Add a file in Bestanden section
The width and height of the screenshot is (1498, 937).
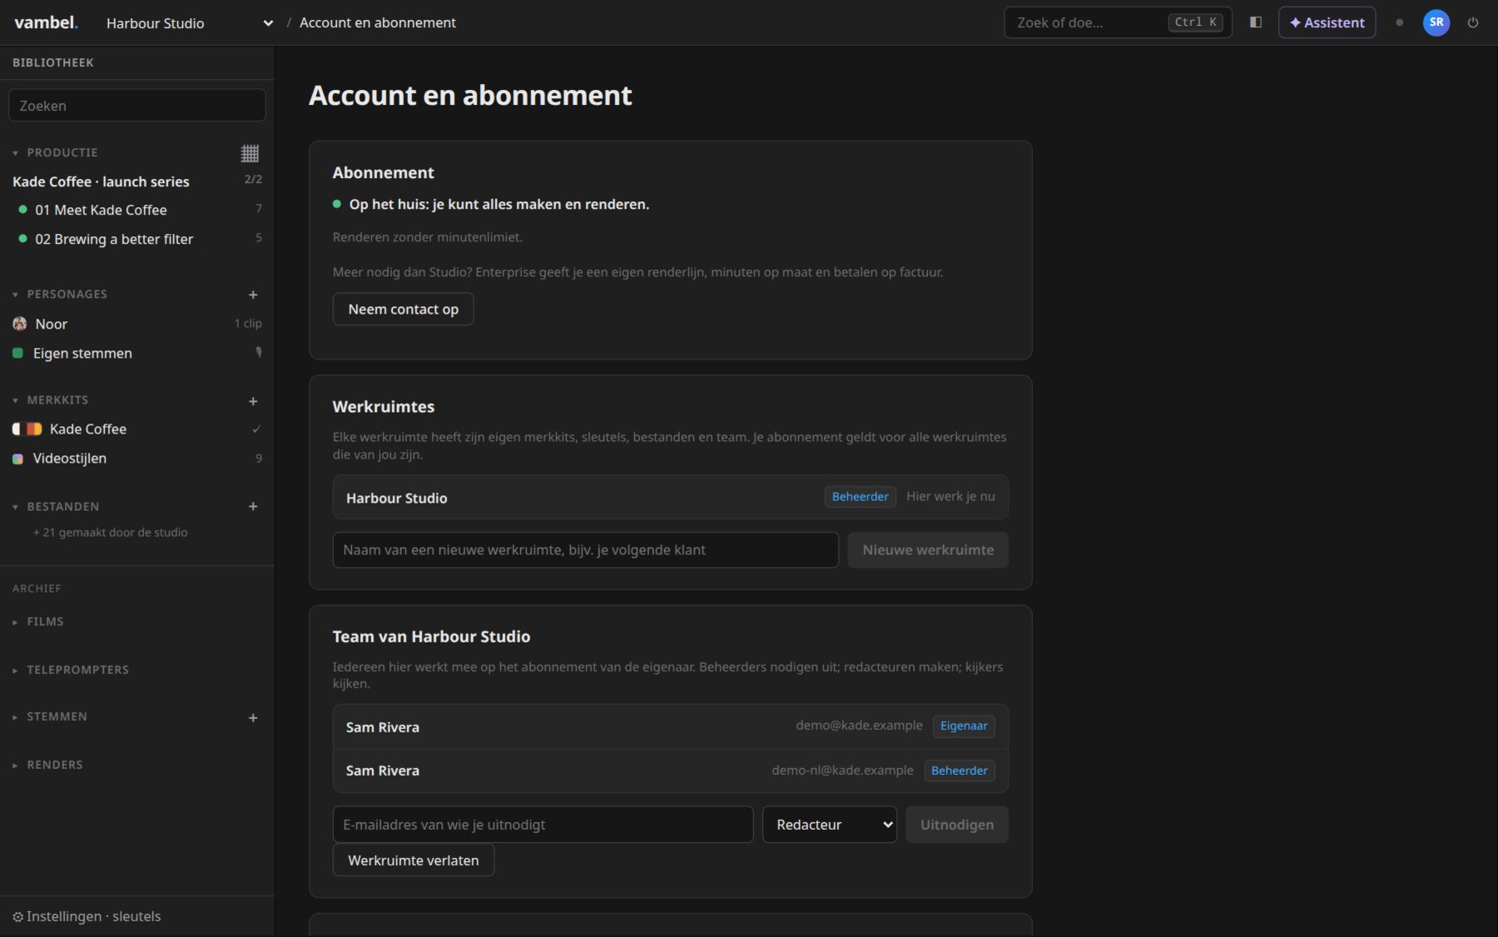(x=253, y=506)
